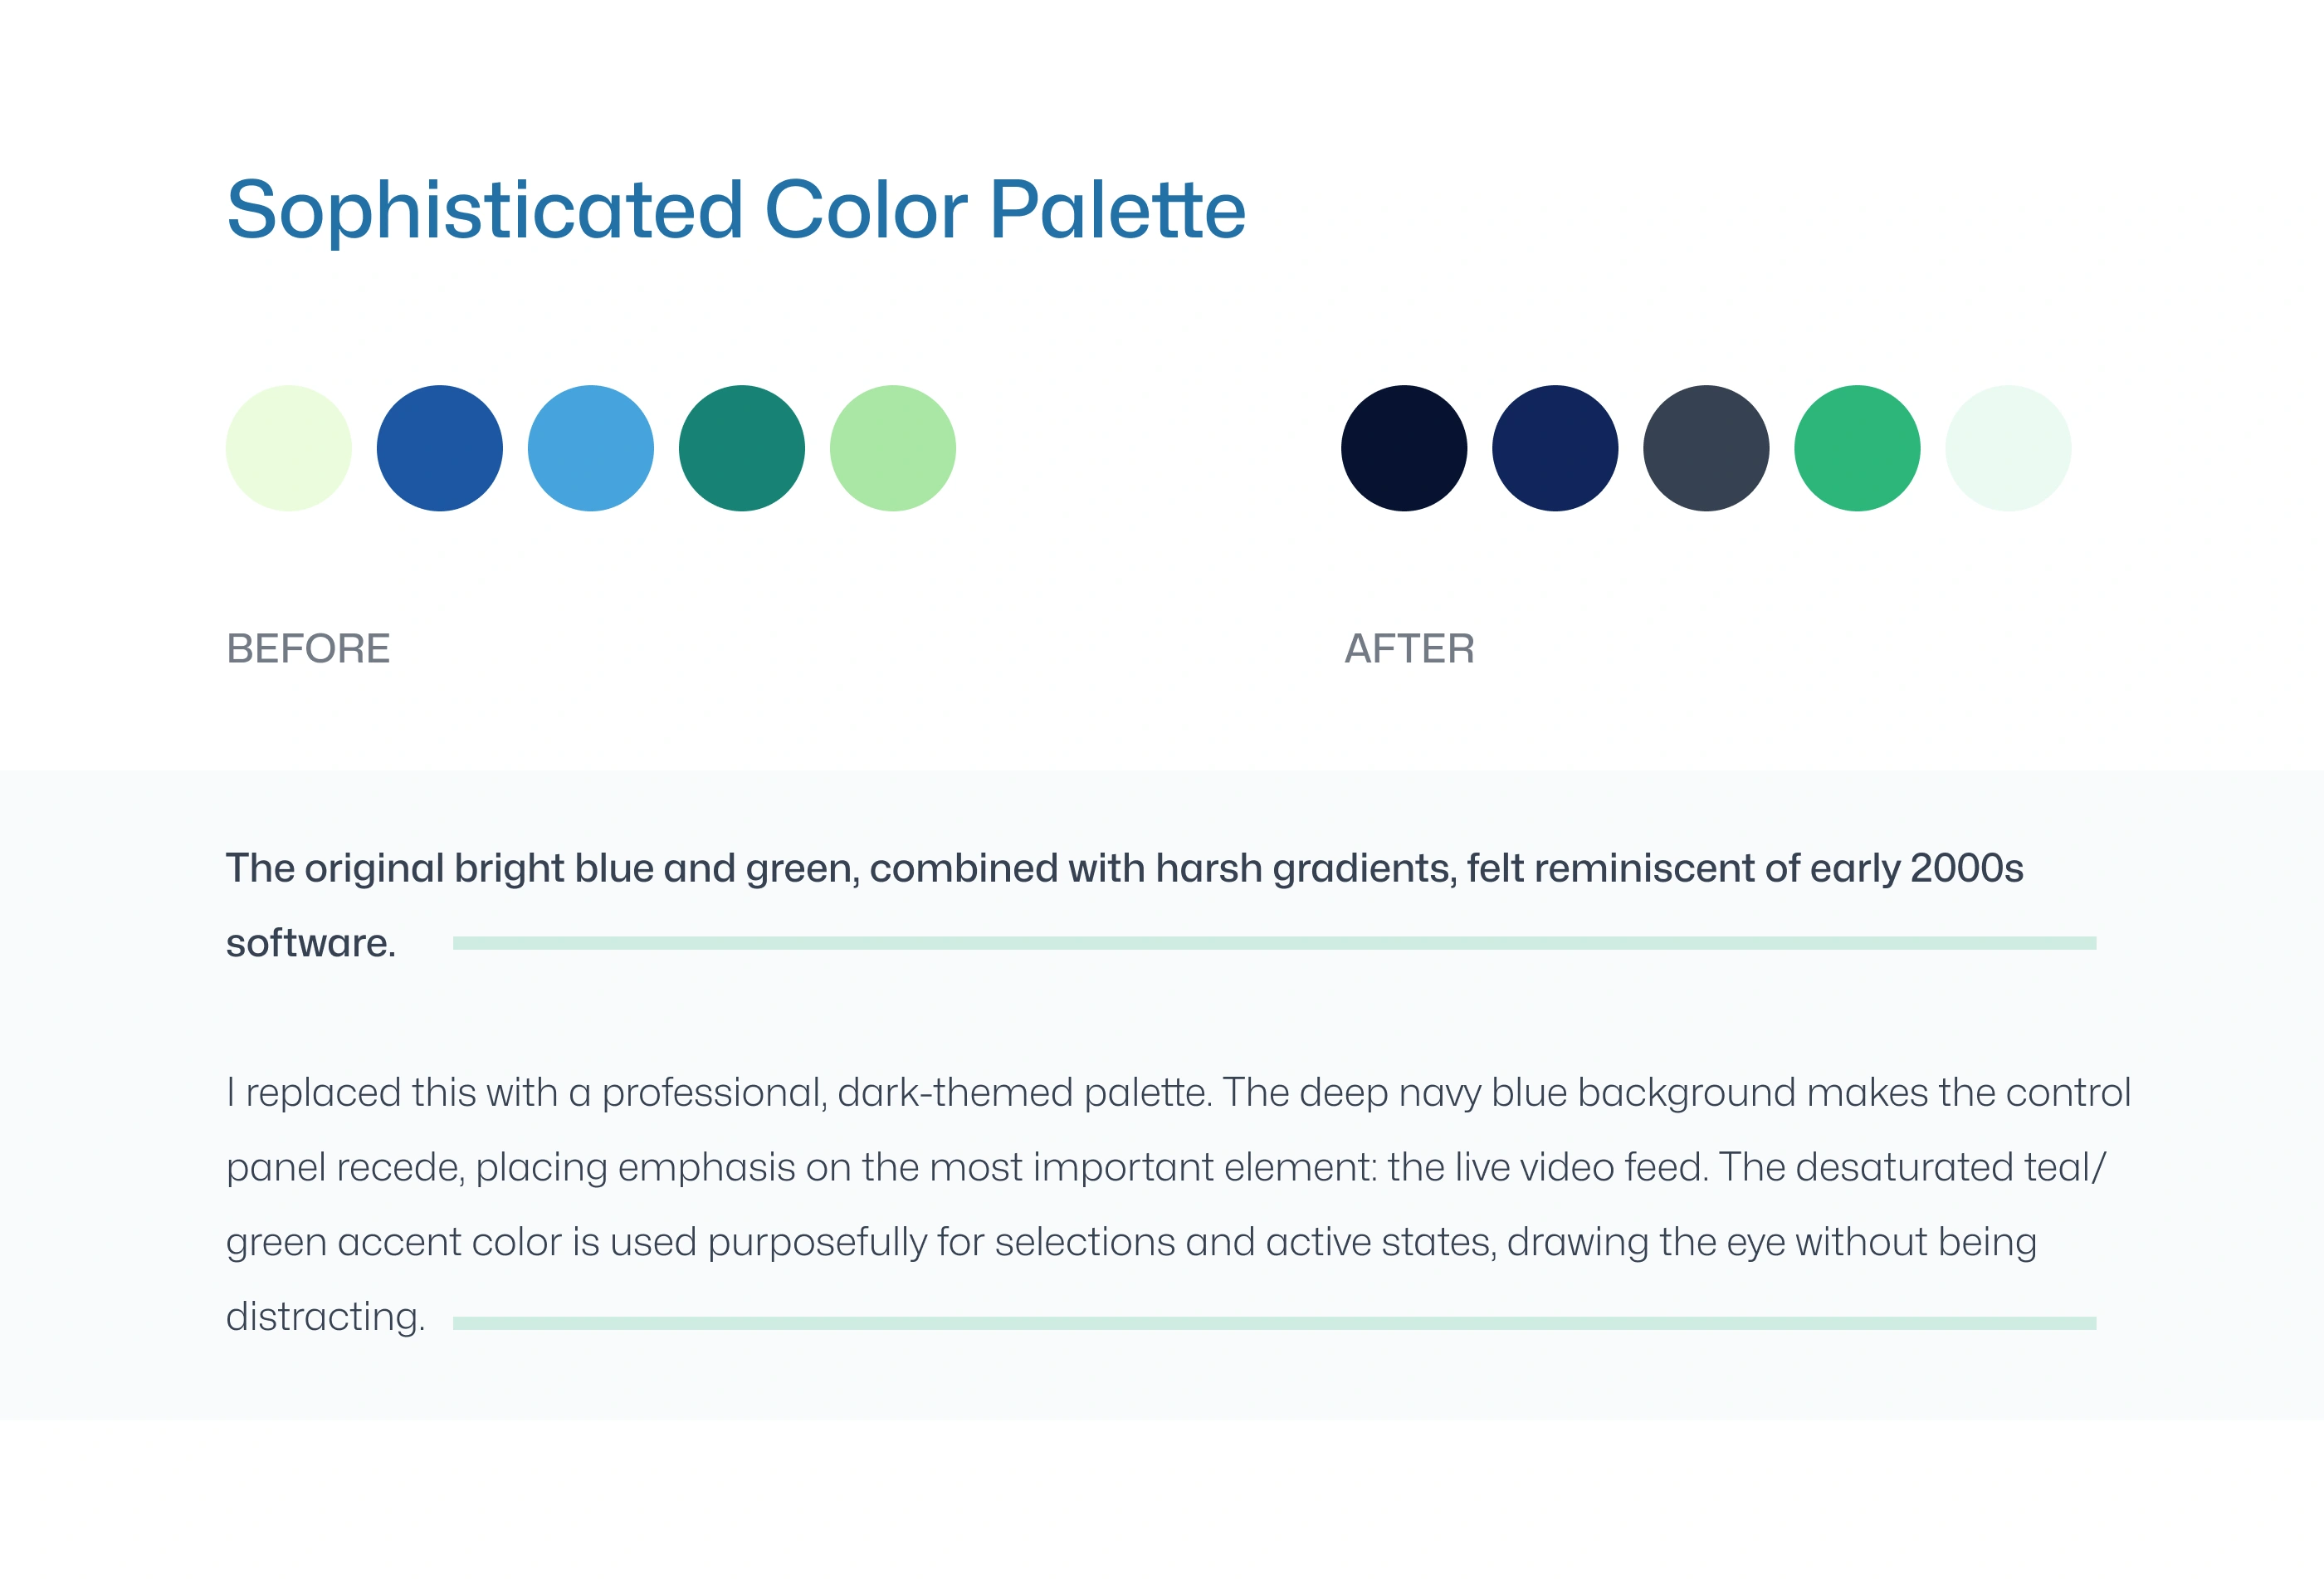2324x1579 pixels.
Task: Click the word software in bold text
Action: (x=310, y=943)
